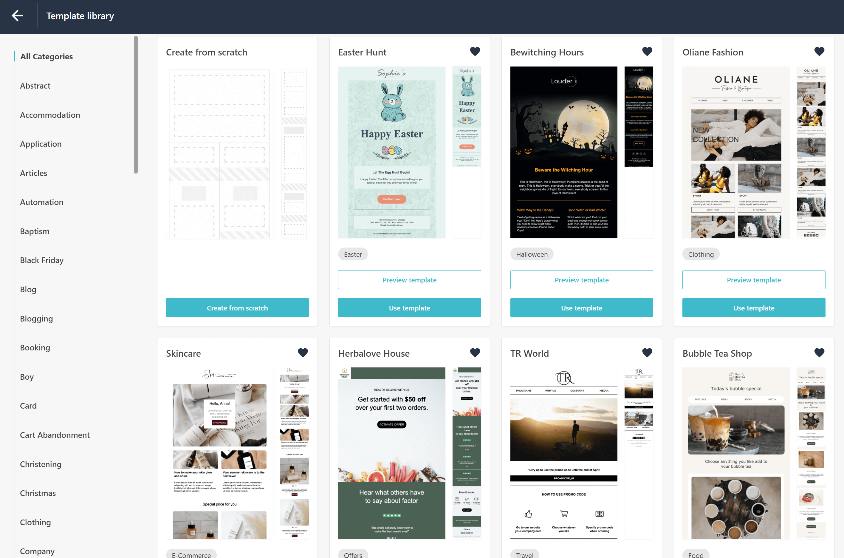Click the Halloween tag on Bewitching Hours
The image size is (844, 558).
coord(532,254)
